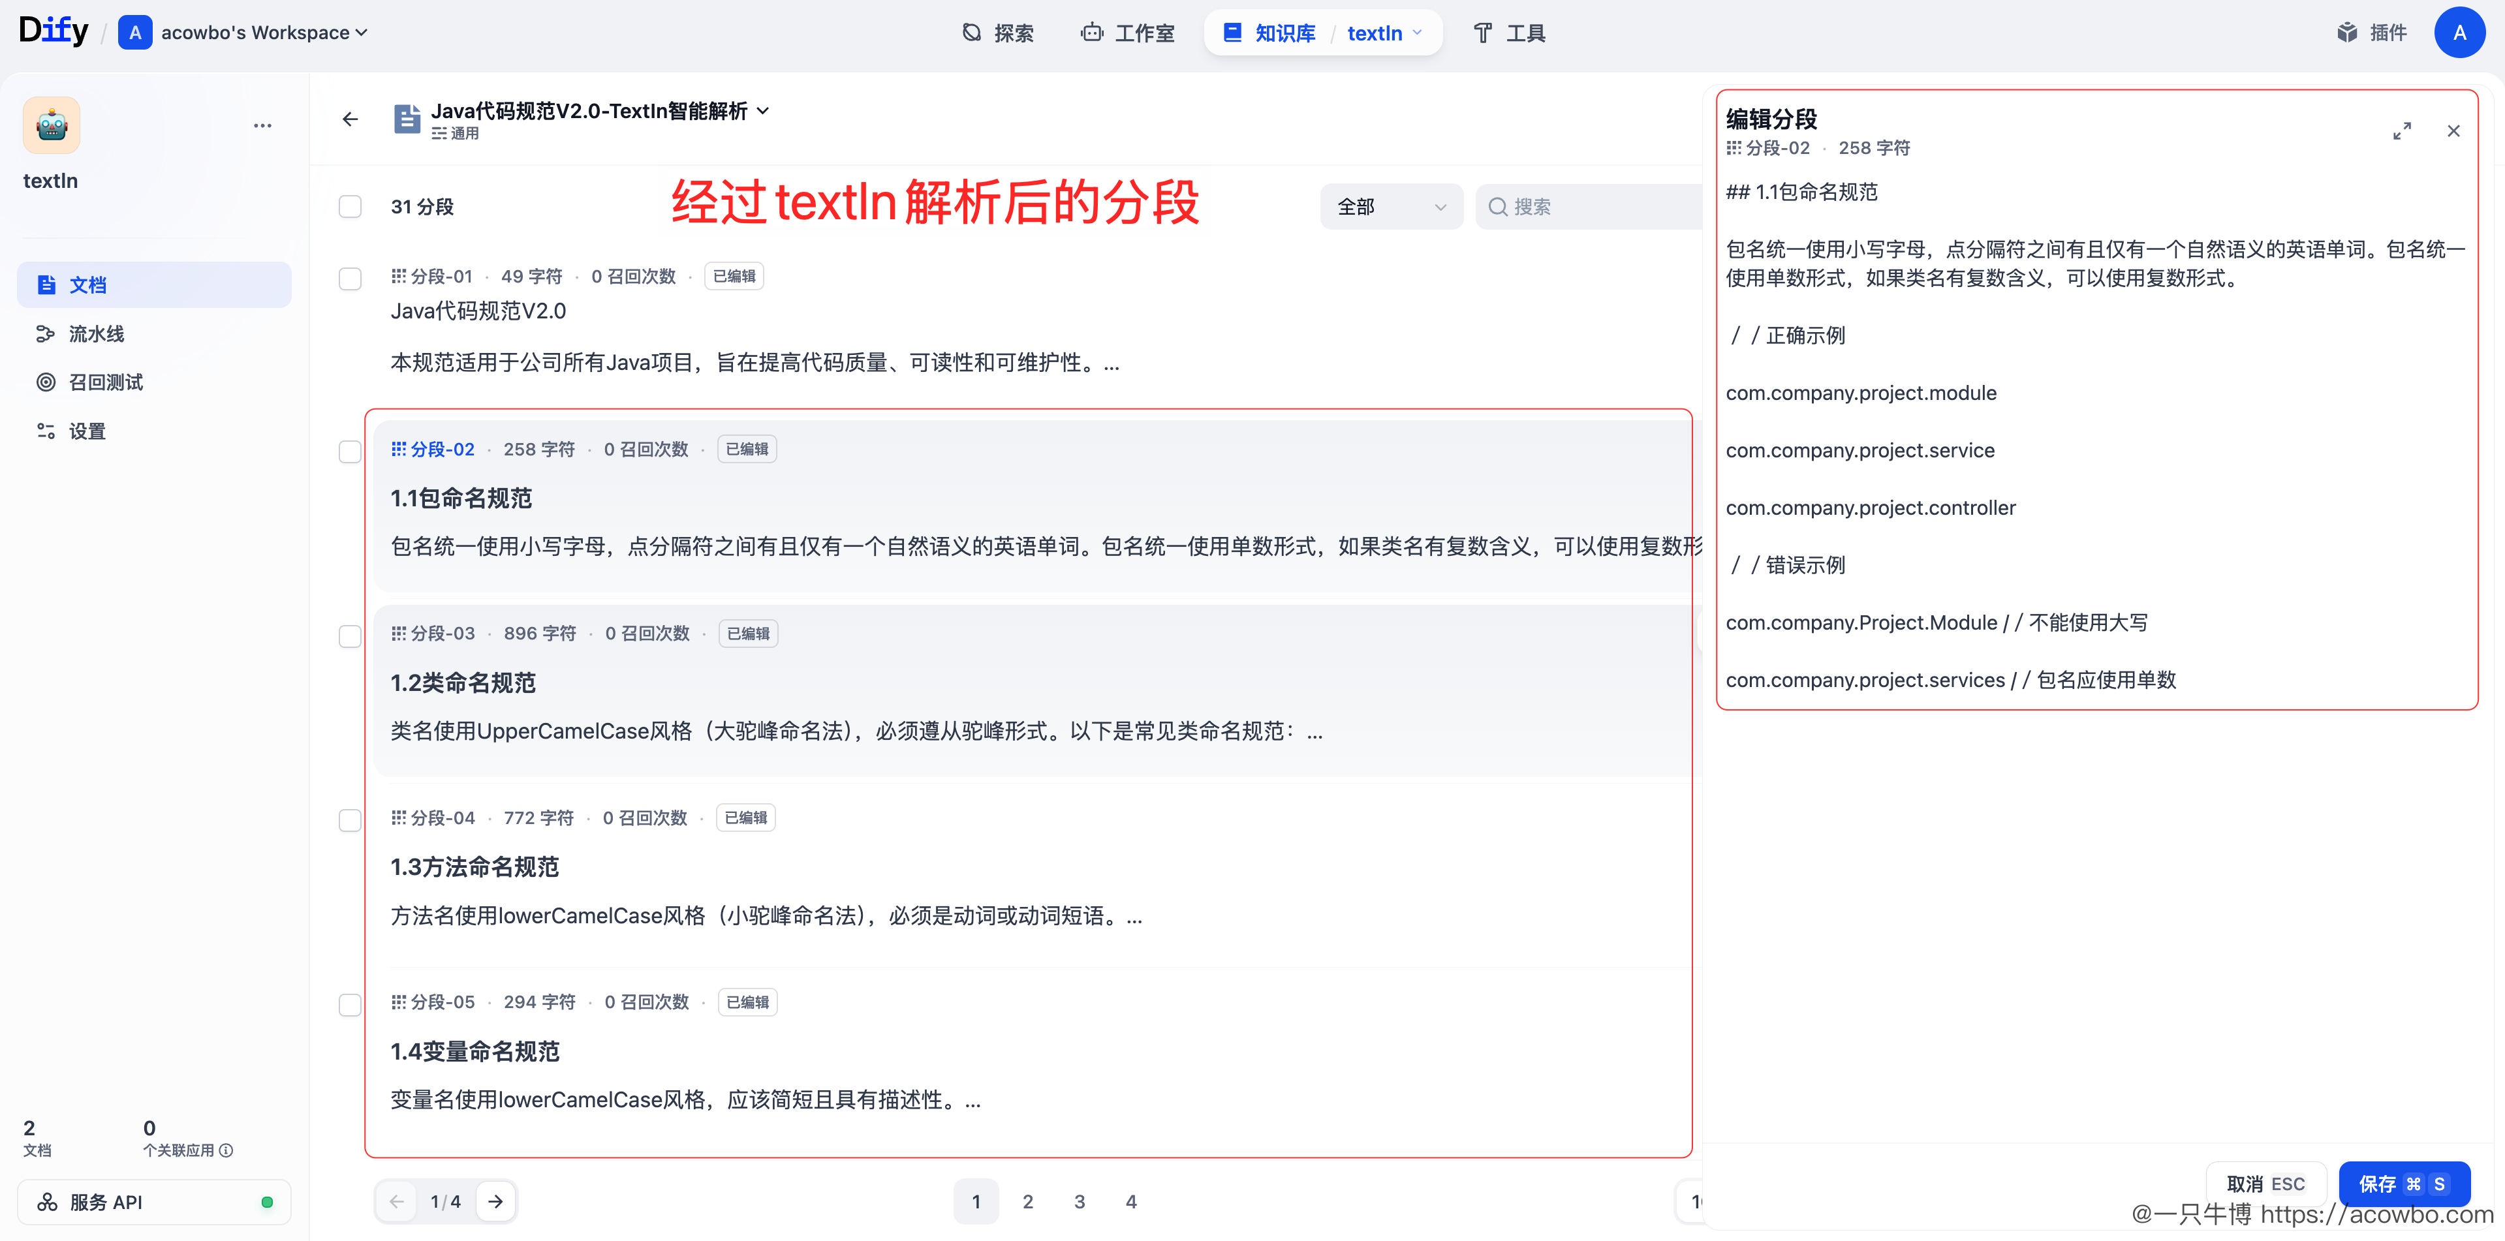Click the back arrow icon

coord(350,119)
